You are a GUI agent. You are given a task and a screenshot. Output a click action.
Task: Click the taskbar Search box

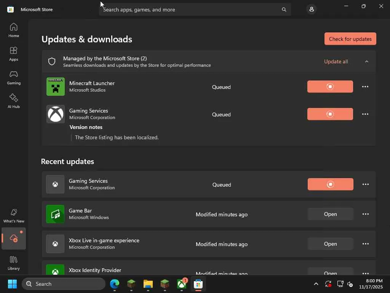coord(64,284)
